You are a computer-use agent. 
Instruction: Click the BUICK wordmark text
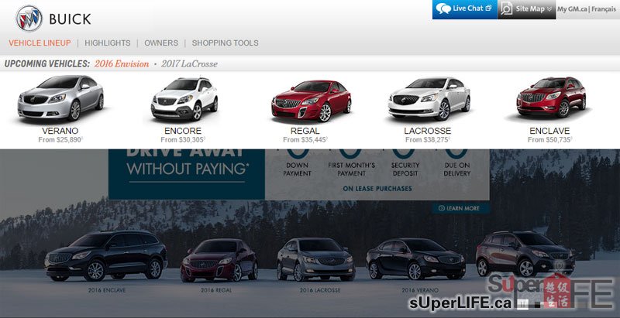[70, 19]
